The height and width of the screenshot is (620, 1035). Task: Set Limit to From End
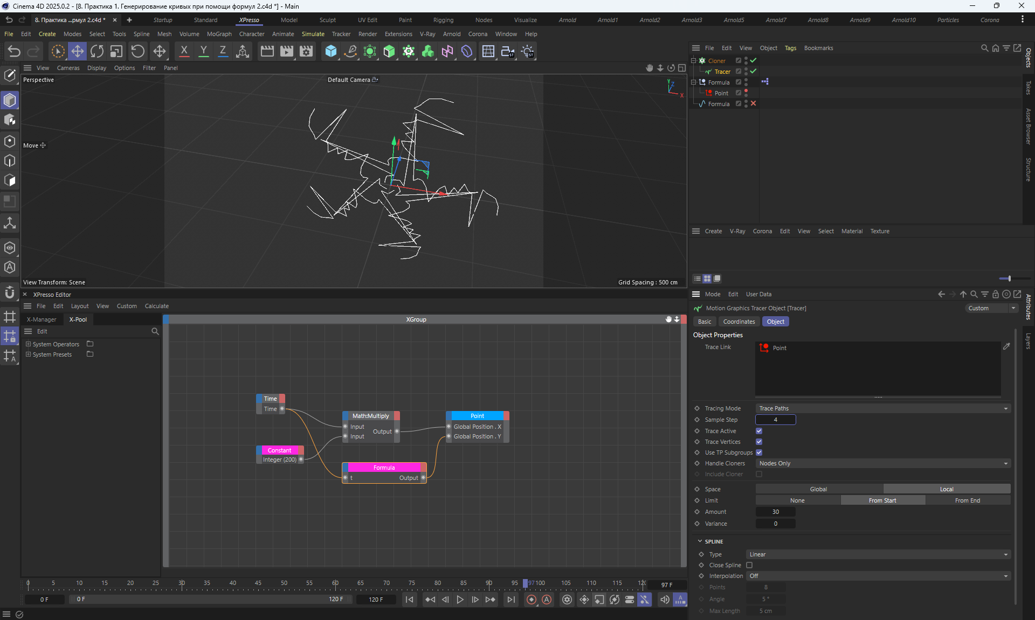(x=967, y=500)
